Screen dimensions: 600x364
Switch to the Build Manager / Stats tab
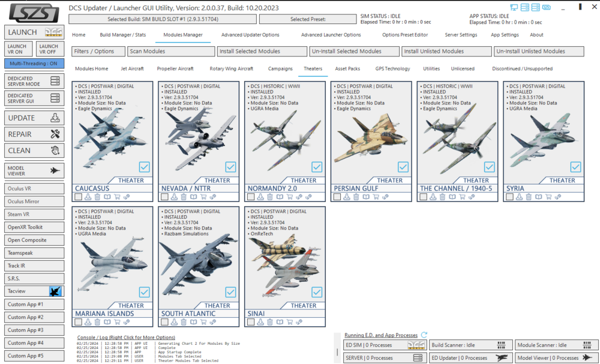pos(123,35)
